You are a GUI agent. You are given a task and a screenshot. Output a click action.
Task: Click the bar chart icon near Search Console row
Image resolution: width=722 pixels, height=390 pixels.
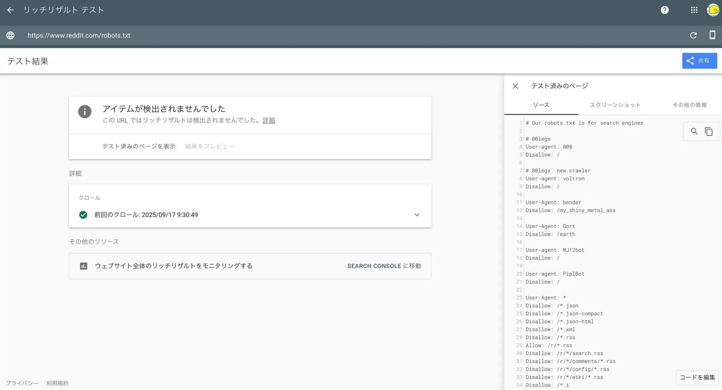(84, 266)
